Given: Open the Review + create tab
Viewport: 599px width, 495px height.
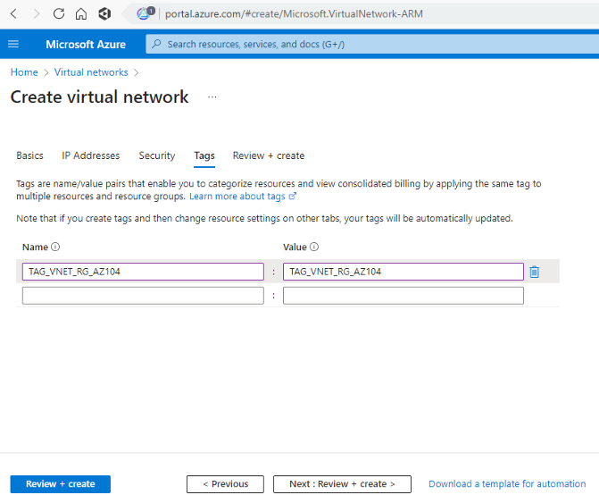Looking at the screenshot, I should pos(269,155).
